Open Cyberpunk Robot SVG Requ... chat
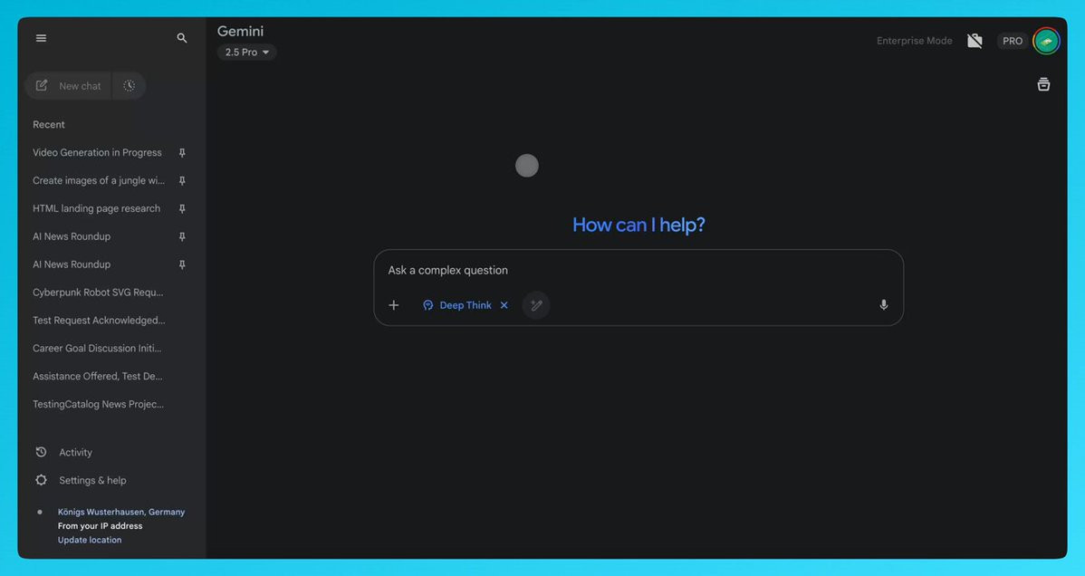The image size is (1085, 576). pyautogui.click(x=98, y=293)
